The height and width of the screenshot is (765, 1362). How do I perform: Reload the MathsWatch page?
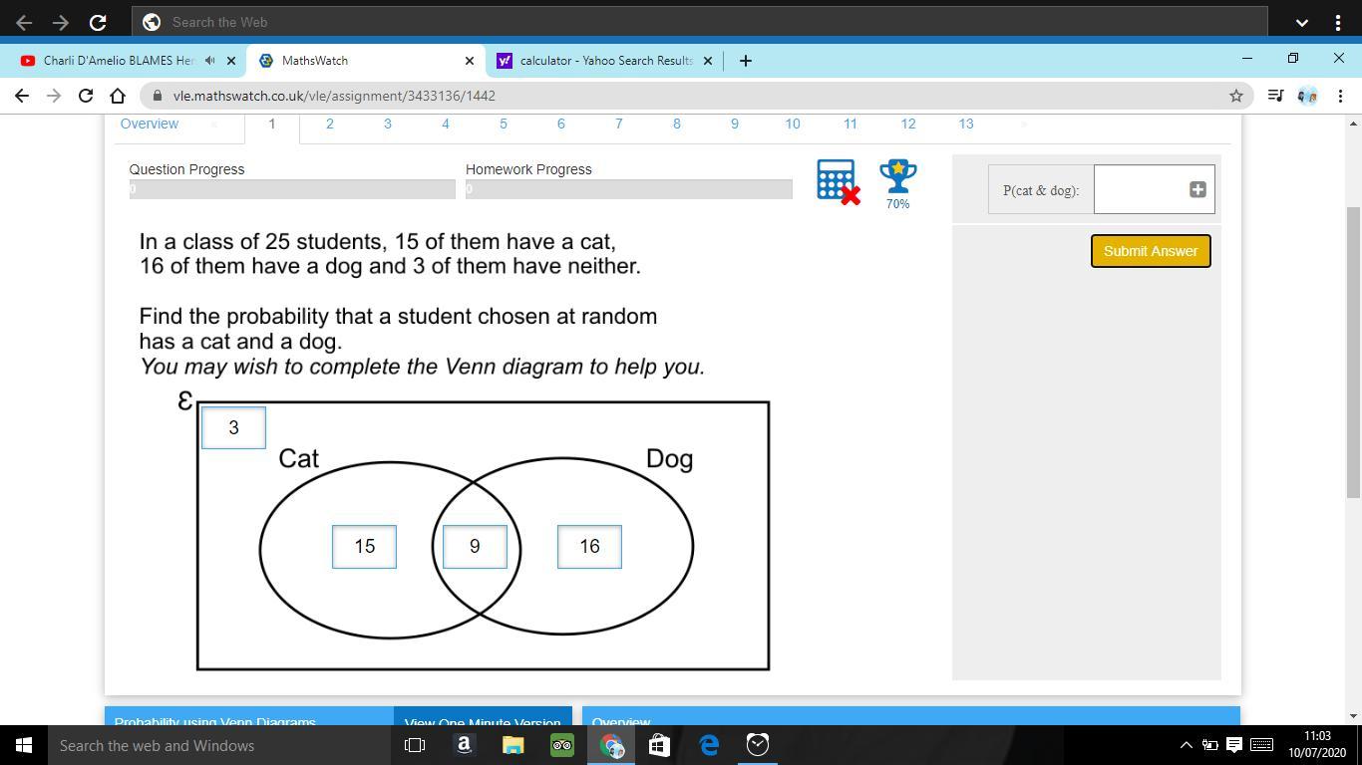click(86, 96)
